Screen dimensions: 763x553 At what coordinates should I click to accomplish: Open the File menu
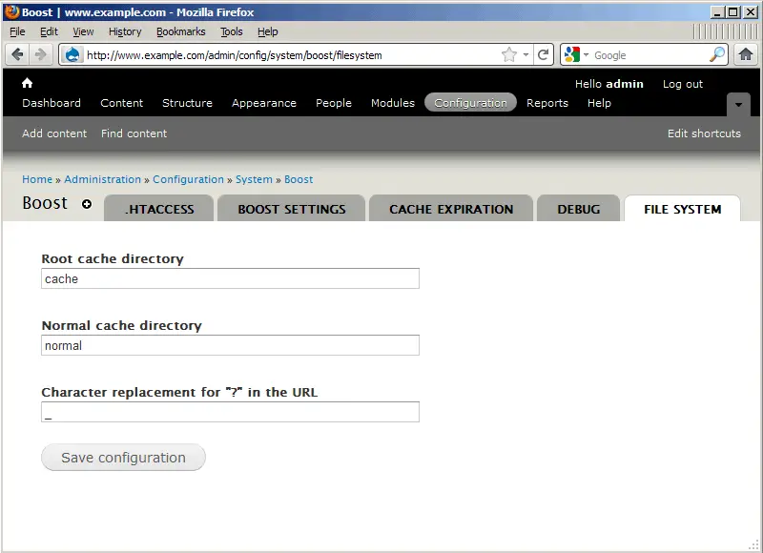pos(17,31)
